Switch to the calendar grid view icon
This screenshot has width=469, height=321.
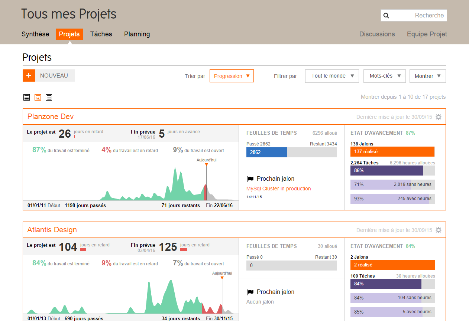49,97
